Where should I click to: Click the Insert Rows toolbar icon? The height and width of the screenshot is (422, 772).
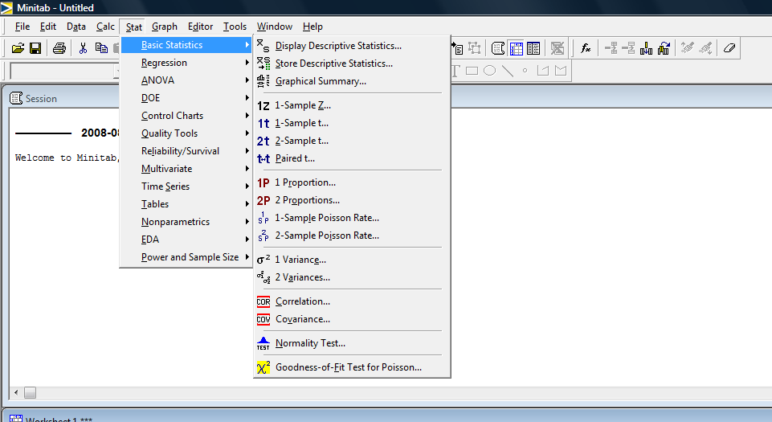pos(628,48)
